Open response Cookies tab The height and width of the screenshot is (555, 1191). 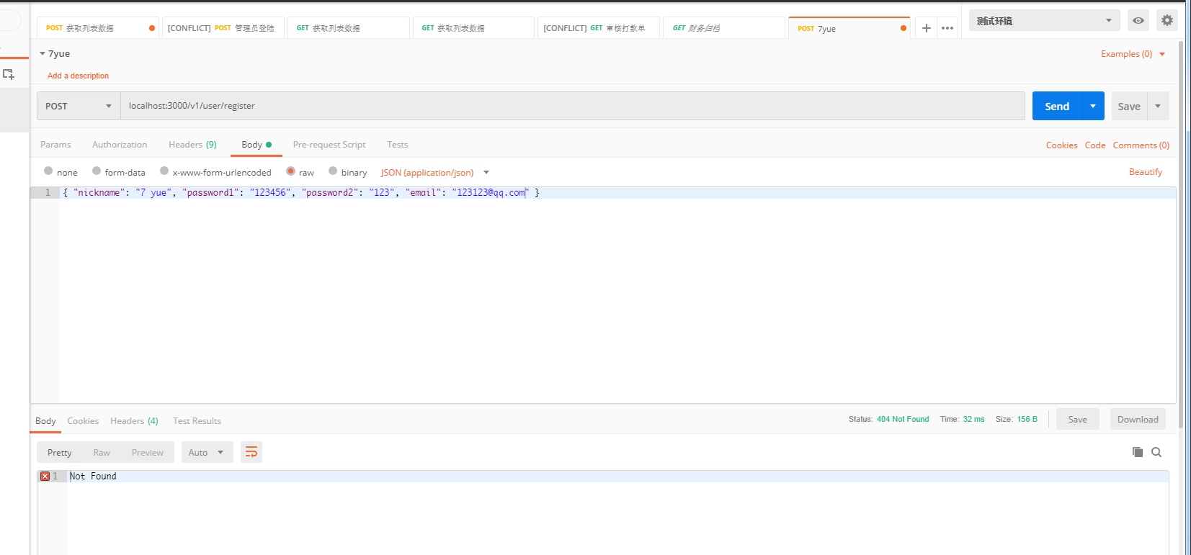[x=83, y=421]
